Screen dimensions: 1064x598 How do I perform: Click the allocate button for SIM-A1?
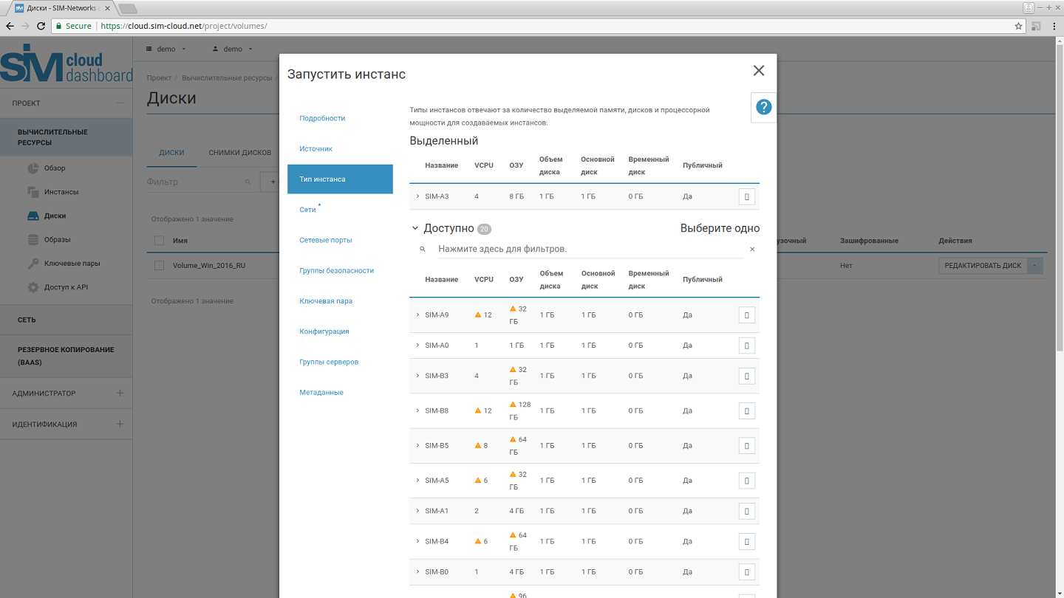746,511
